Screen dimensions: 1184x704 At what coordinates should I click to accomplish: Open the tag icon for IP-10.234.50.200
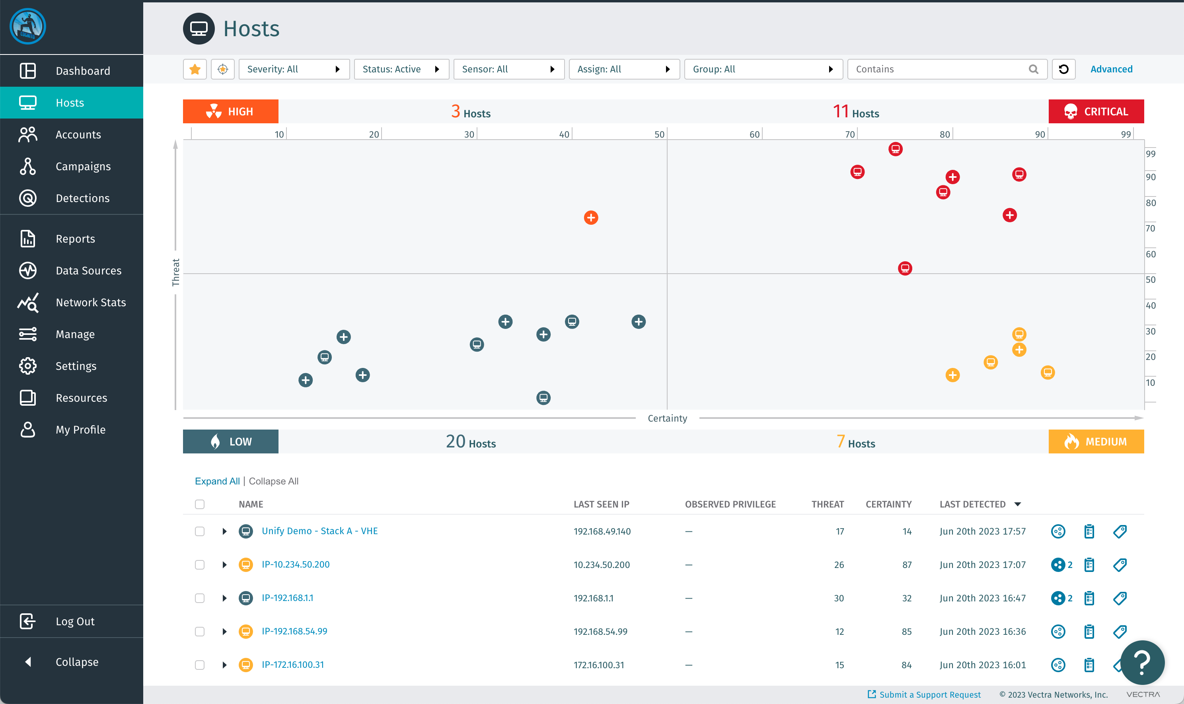click(x=1120, y=564)
